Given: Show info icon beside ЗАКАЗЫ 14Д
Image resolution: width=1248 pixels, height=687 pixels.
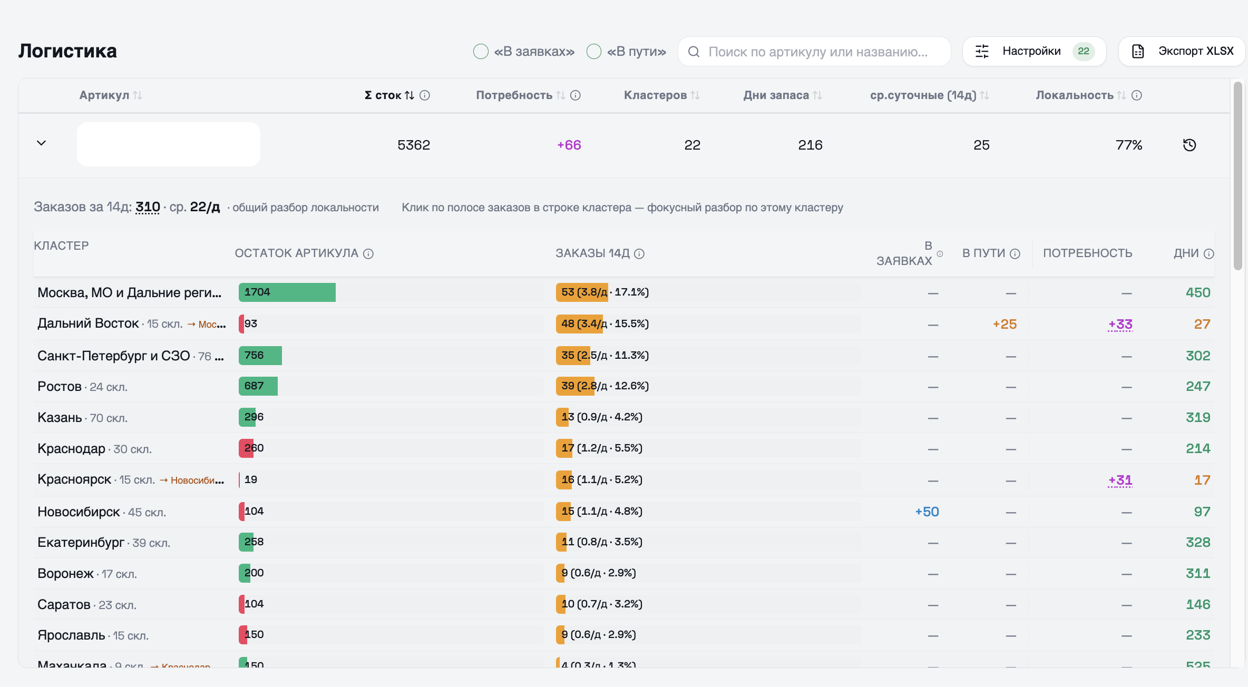Looking at the screenshot, I should click(639, 254).
